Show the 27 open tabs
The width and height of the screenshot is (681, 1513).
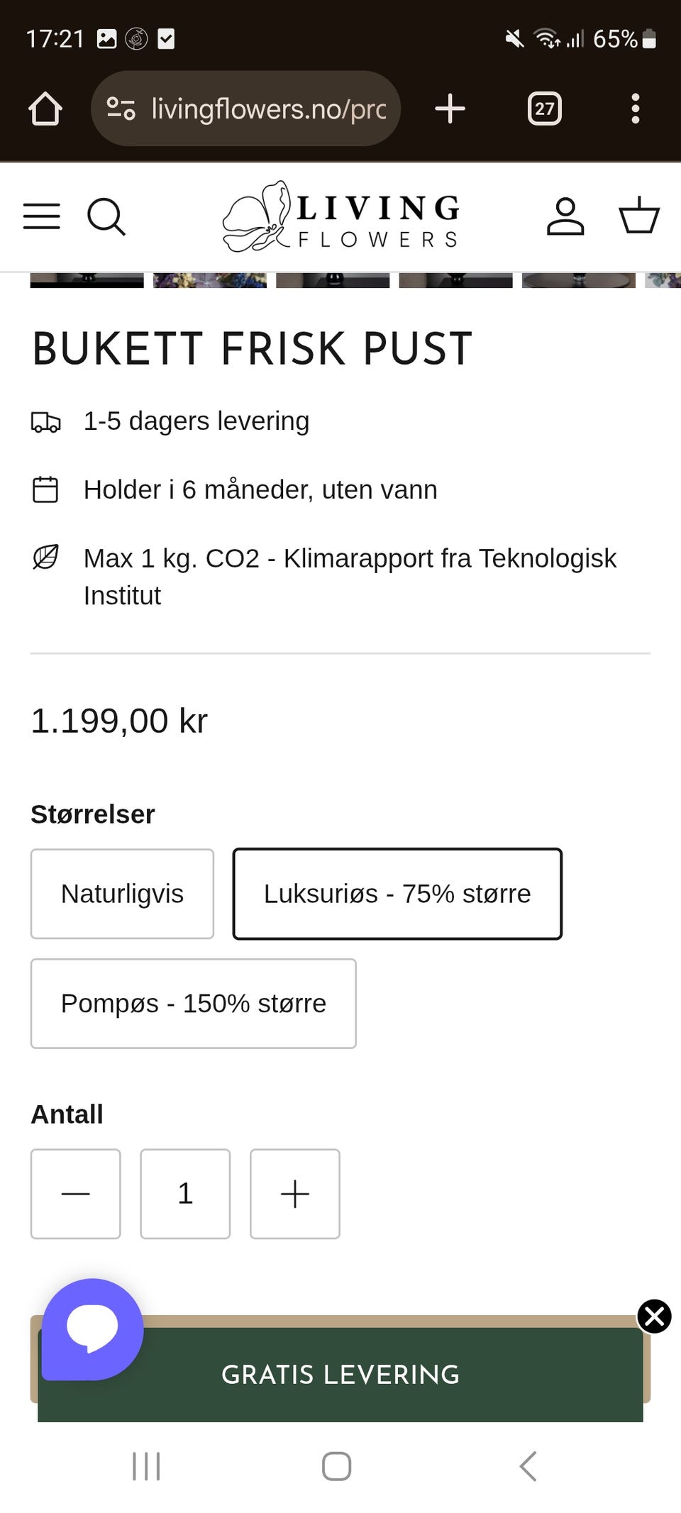tap(544, 109)
